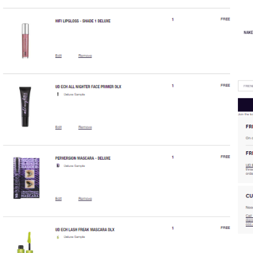This screenshot has width=253, height=253.
Task: Open UD ECH LASH FREAK MASCARA DLX title
Action: 85,230
